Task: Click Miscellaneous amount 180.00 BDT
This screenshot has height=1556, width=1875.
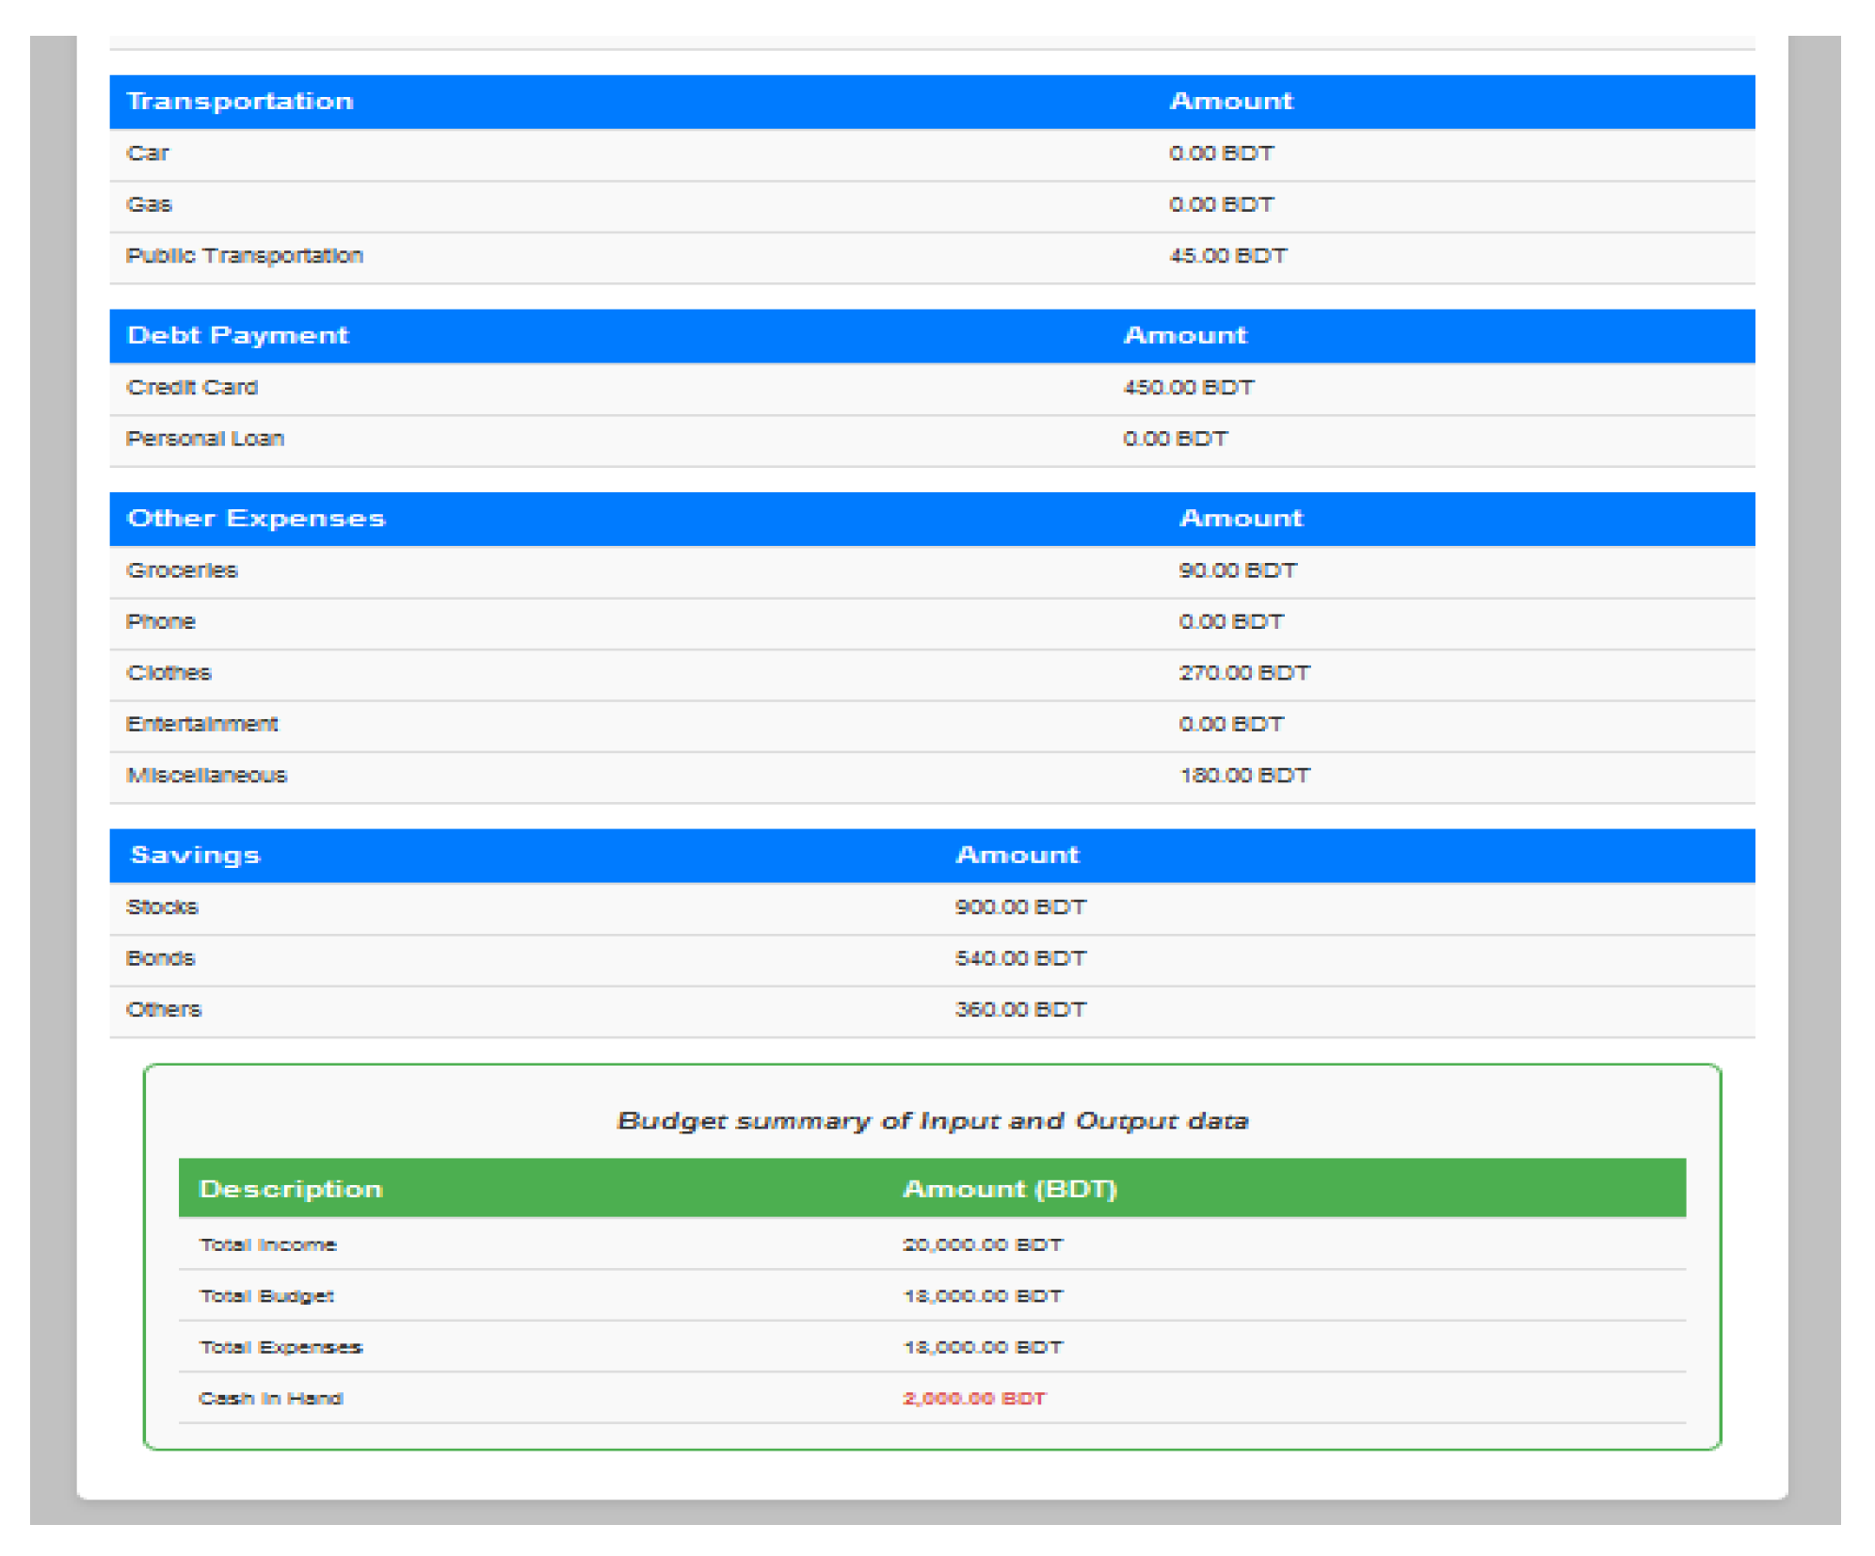Action: [x=1243, y=776]
